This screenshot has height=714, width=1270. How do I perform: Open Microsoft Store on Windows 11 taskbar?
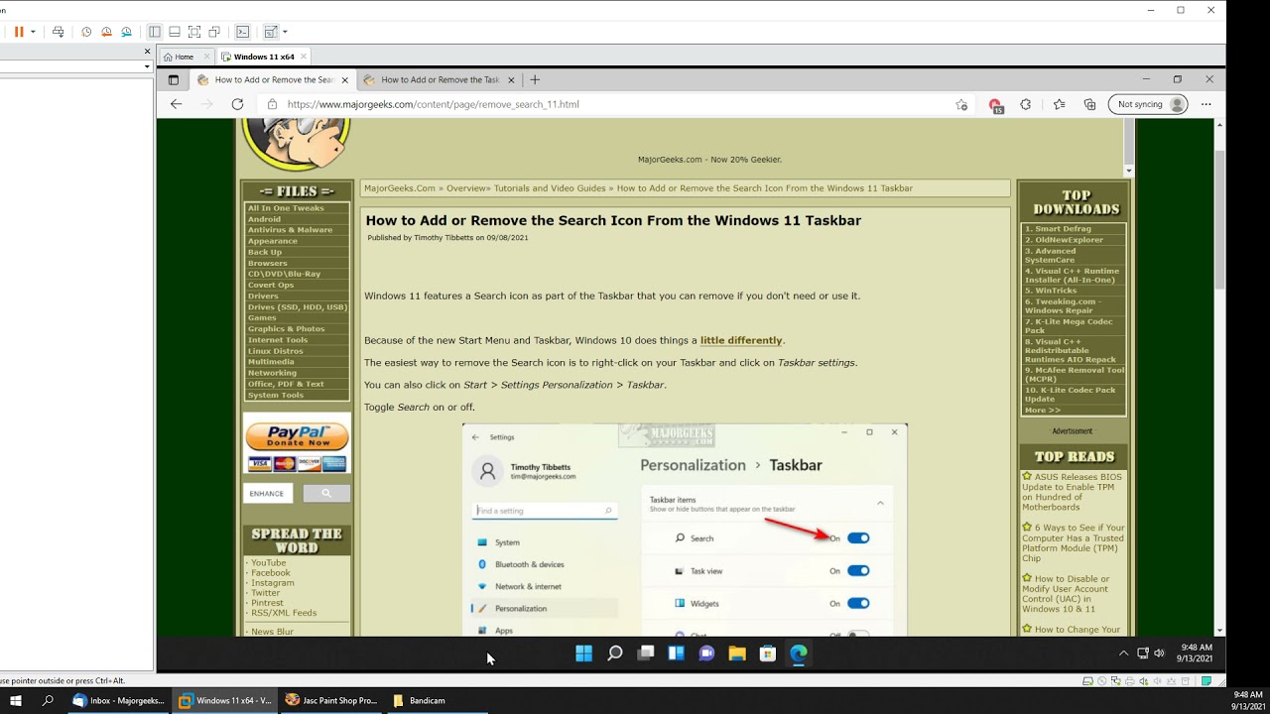[767, 654]
